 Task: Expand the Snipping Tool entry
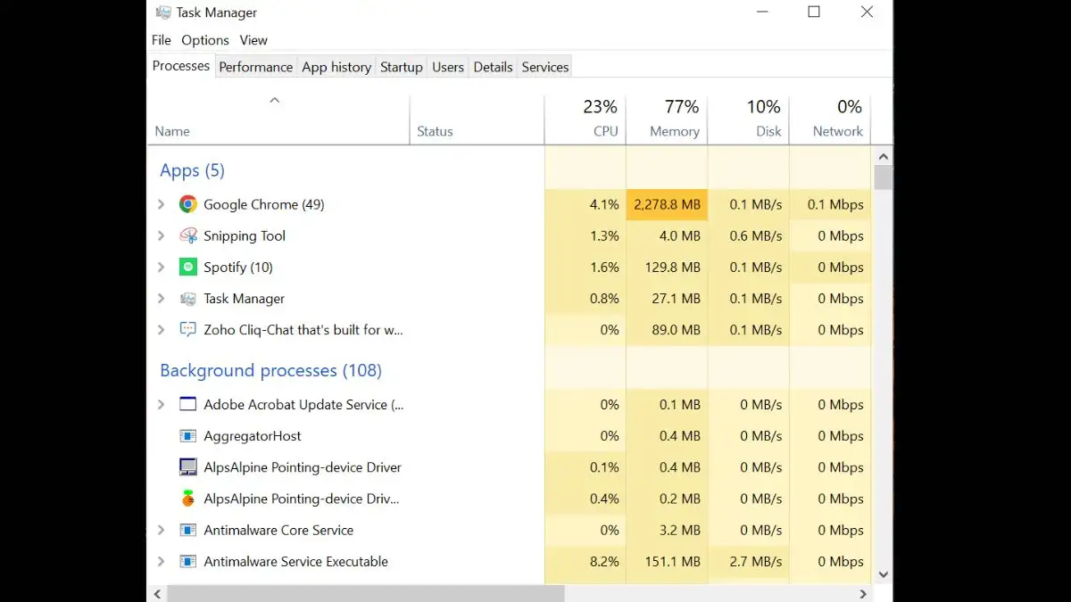(162, 235)
